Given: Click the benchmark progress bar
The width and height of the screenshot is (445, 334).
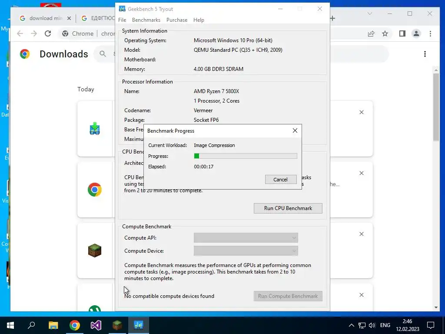Looking at the screenshot, I should pos(246,156).
